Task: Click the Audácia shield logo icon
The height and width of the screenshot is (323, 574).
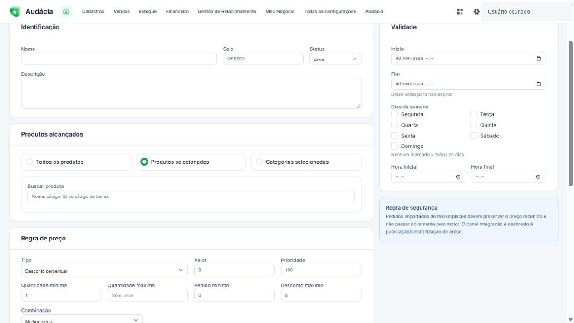Action: (x=15, y=11)
